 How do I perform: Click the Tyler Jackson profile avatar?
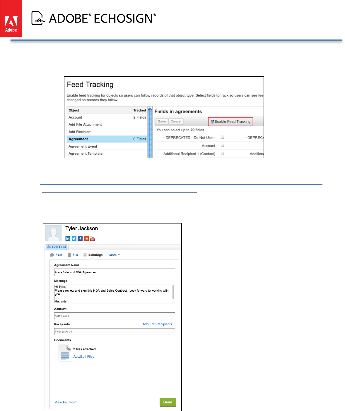click(54, 233)
